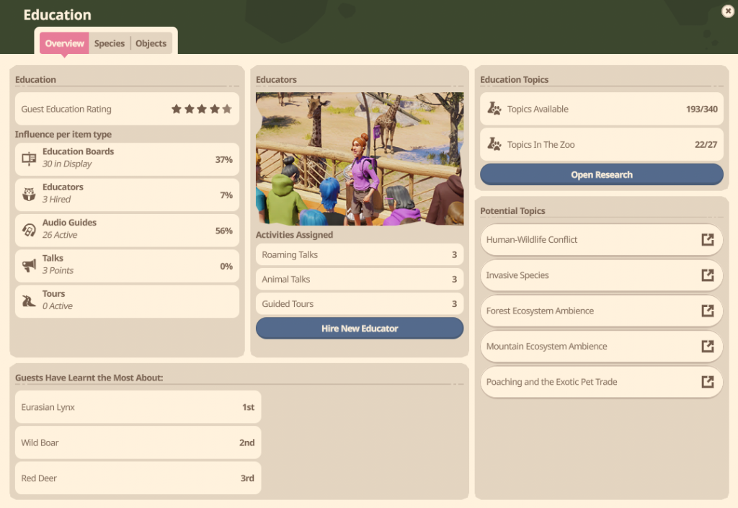Close the Education window

[x=728, y=11]
